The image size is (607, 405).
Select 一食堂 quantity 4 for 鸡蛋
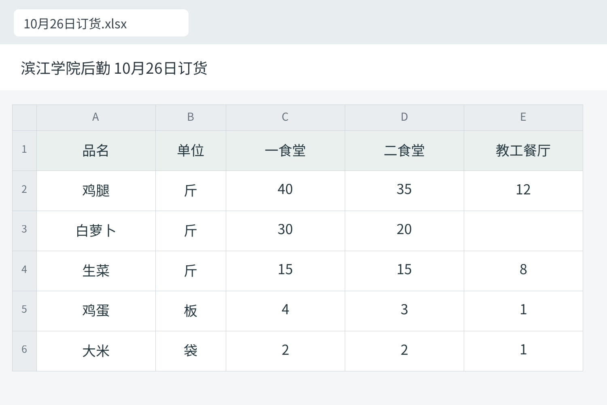pos(285,311)
